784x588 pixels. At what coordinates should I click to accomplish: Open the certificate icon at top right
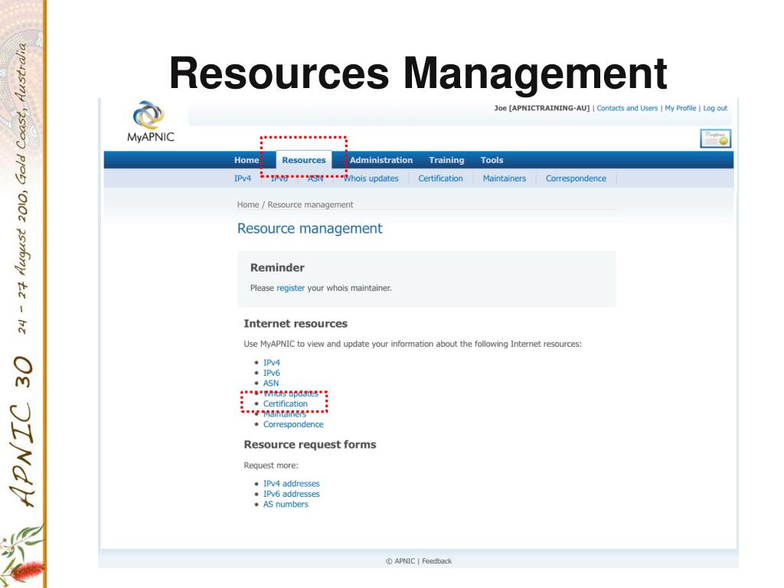pos(716,139)
